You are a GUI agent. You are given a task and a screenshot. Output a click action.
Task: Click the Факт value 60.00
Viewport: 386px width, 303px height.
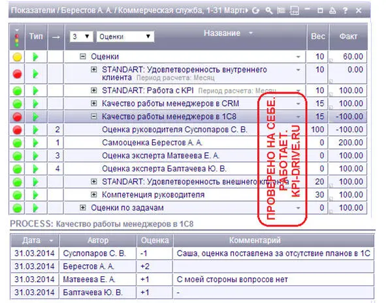click(353, 56)
